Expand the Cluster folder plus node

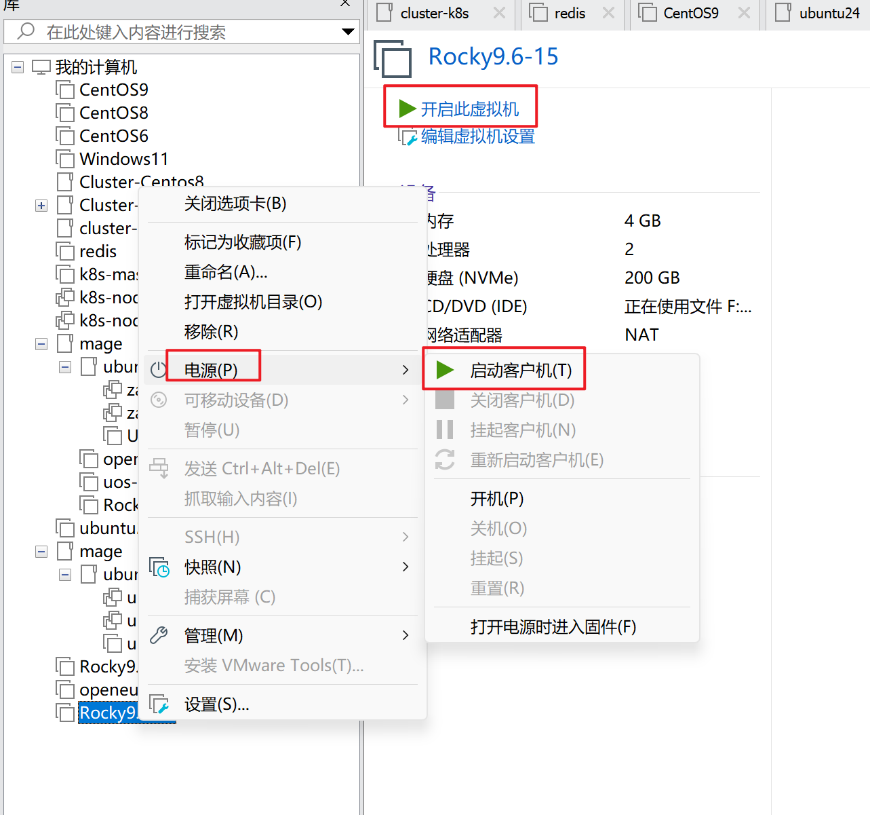41,206
